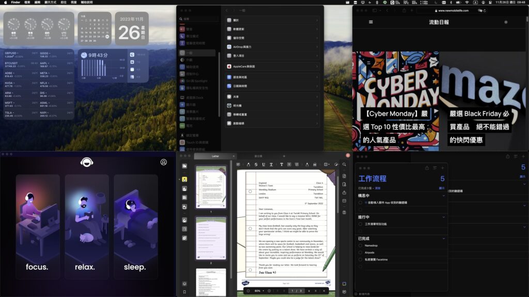Screen dimensions: 529x297
Task: Collapse the 已完成 section chevron
Action: pos(444,238)
